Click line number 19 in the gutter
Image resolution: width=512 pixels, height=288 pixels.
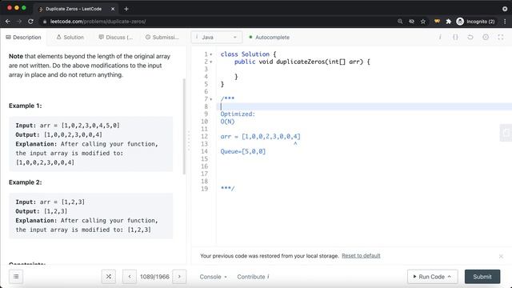[205, 189]
